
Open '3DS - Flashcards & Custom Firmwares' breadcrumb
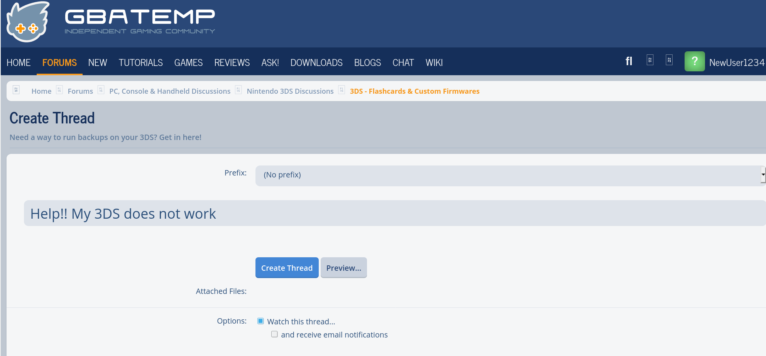point(415,91)
